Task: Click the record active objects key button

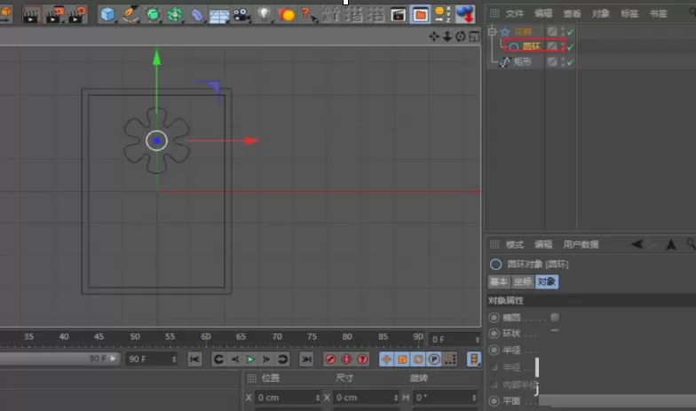Action: click(330, 359)
